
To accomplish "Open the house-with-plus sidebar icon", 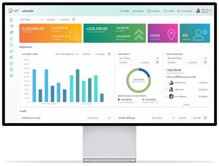I will pos(11,57).
